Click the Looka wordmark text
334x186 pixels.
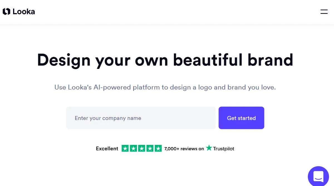24,12
